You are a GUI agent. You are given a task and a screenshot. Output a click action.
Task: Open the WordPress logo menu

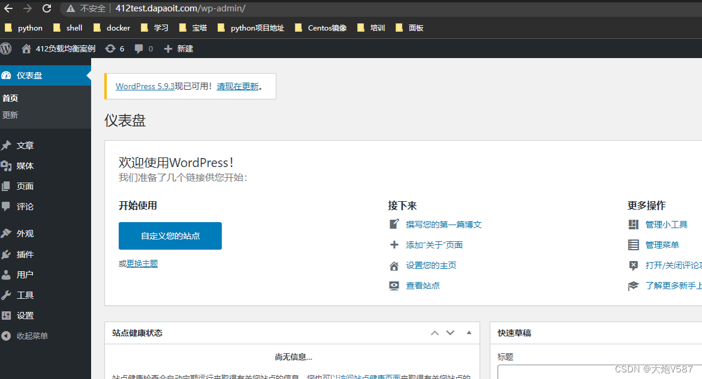[x=6, y=48]
